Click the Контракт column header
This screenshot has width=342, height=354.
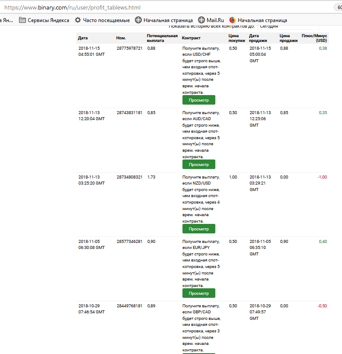[191, 38]
